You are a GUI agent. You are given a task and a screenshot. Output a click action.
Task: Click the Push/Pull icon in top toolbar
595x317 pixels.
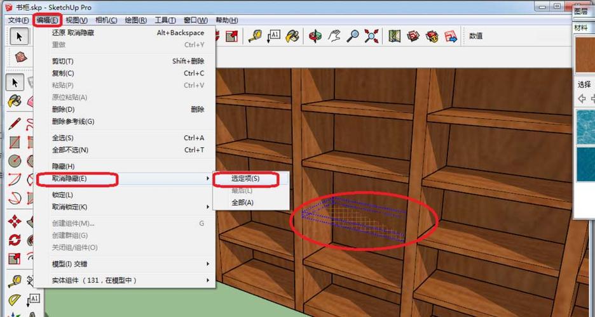(x=231, y=36)
